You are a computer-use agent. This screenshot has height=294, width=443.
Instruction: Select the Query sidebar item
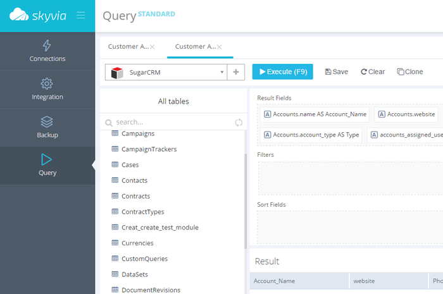click(x=47, y=165)
